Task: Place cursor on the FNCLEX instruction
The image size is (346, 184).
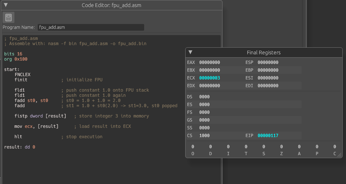Action: pyautogui.click(x=23, y=75)
